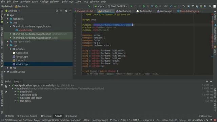Open the Analyze menu
This screenshot has height=122, width=217.
[44, 2]
